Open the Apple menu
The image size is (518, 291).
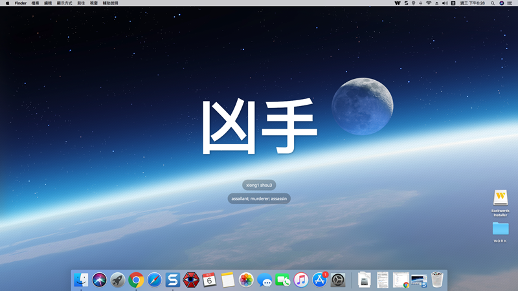point(8,3)
